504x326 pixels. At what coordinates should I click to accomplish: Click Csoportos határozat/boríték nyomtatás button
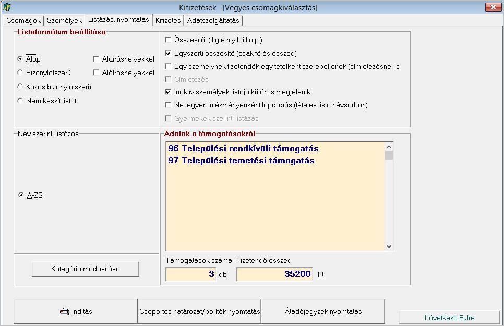pyautogui.click(x=199, y=311)
